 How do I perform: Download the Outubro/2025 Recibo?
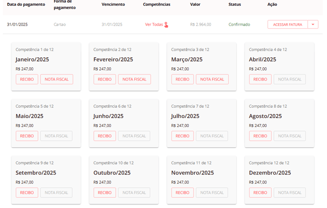click(105, 193)
